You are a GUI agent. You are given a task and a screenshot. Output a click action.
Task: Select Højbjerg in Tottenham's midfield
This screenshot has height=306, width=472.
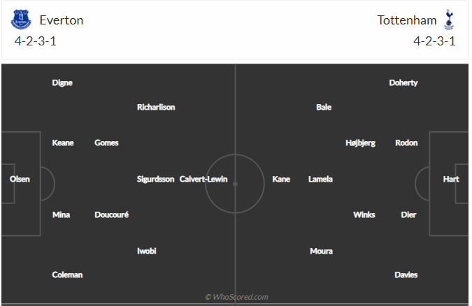(x=360, y=143)
